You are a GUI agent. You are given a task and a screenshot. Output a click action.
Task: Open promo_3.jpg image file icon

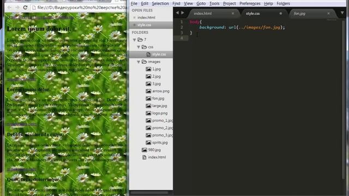coord(148,135)
